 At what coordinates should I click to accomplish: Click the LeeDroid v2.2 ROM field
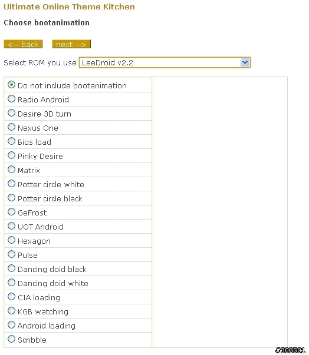(165, 62)
